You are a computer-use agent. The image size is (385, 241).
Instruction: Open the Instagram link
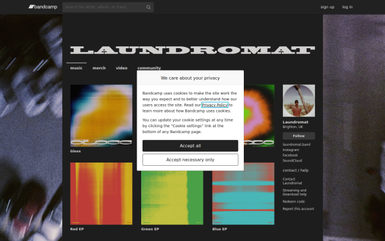click(x=291, y=150)
